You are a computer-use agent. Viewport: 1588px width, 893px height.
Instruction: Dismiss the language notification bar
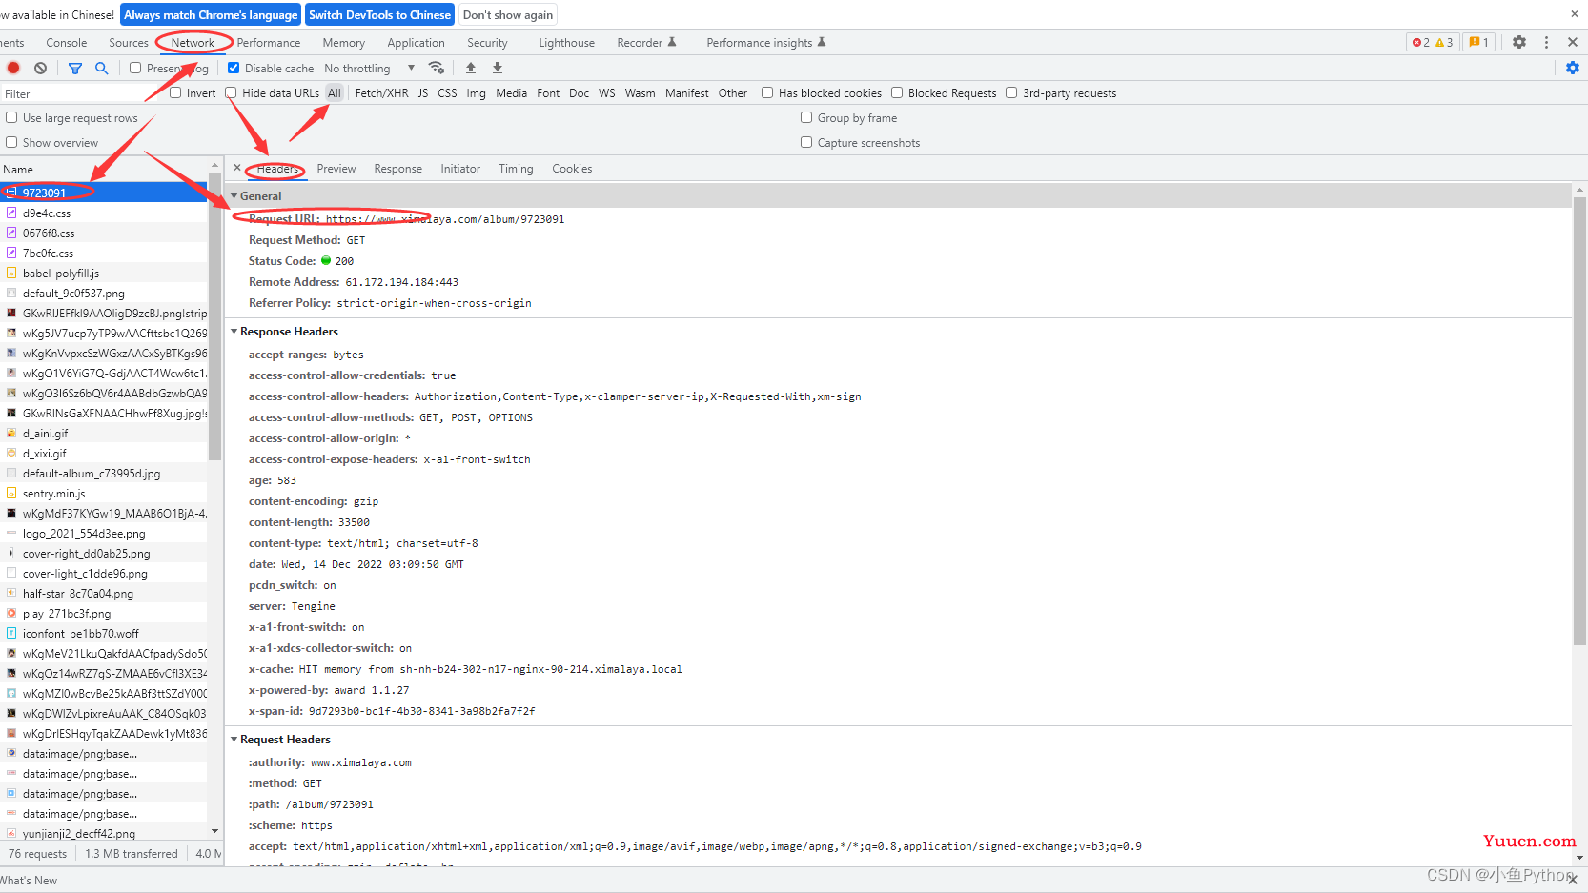pos(1575,14)
